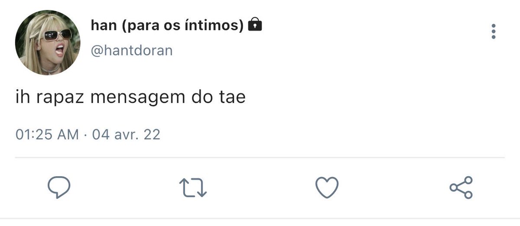Click the '04 avr. 22' date
This screenshot has width=520, height=226.
[126, 134]
